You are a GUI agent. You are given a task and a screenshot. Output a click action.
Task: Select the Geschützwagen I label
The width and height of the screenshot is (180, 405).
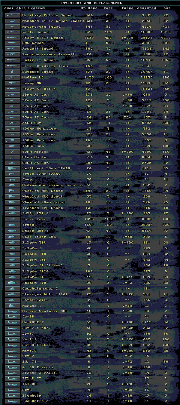(40, 288)
